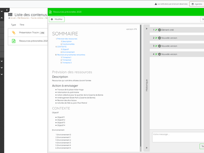Click the dot icon on the Modifier button
The image size is (204, 153).
coord(52,19)
